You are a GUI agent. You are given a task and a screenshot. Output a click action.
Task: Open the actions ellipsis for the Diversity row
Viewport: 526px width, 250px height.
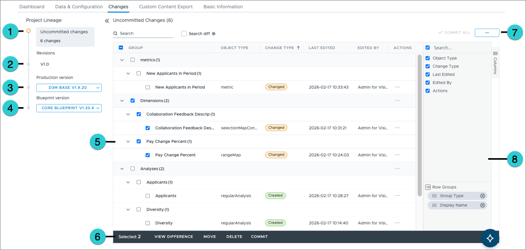tap(397, 223)
